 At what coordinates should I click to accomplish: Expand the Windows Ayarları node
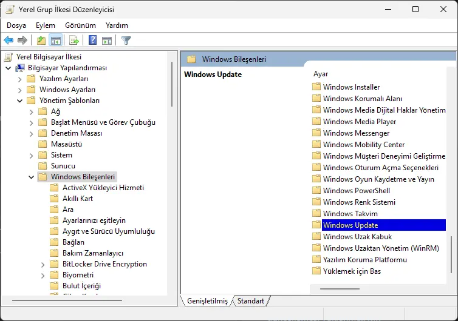[x=20, y=90]
